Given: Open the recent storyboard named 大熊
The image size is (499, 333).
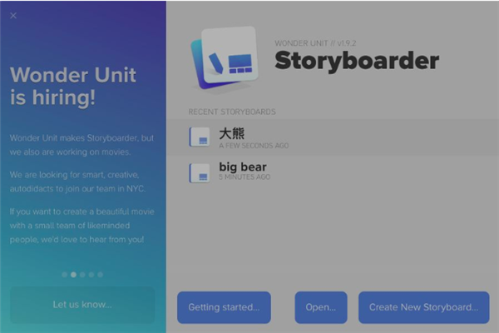Looking at the screenshot, I should pyautogui.click(x=333, y=137).
